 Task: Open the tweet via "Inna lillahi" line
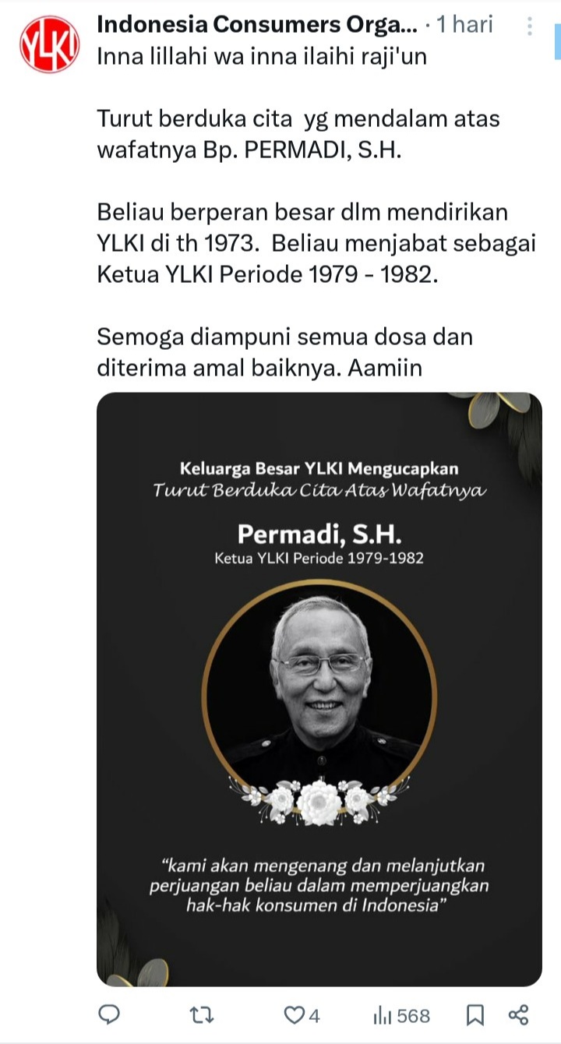(262, 57)
